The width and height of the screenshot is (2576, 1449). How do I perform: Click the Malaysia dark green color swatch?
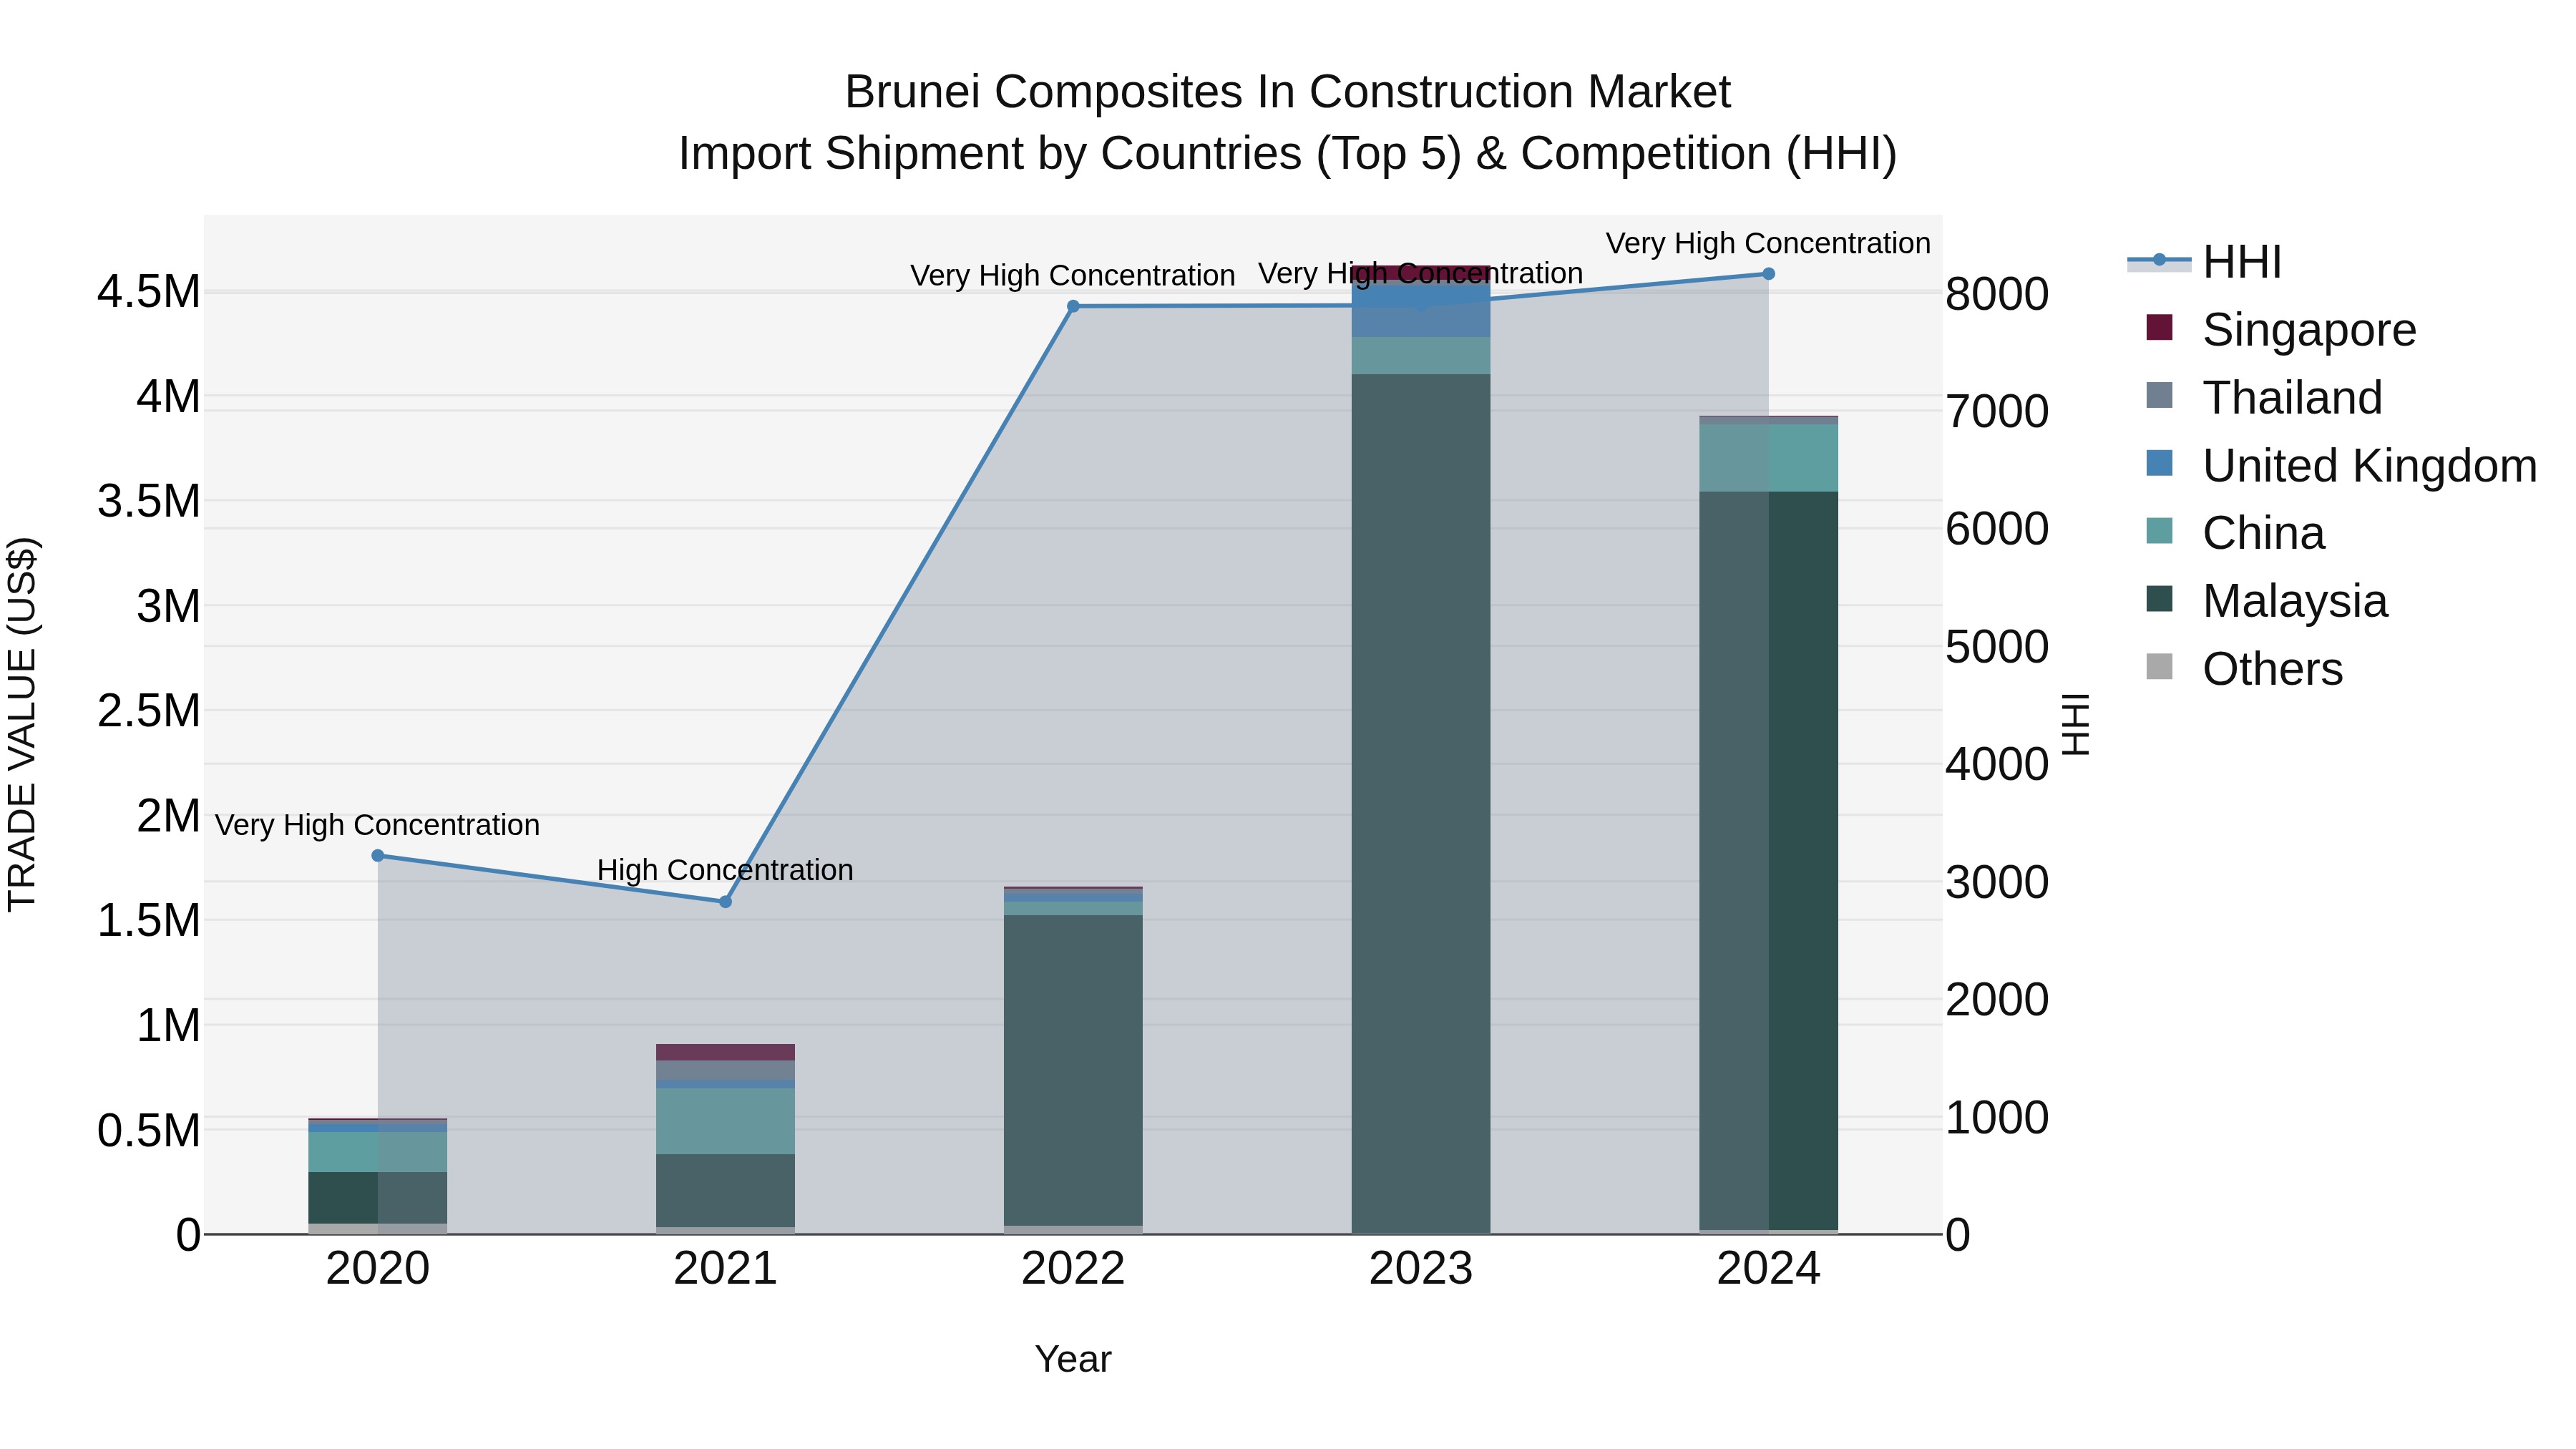(2159, 598)
